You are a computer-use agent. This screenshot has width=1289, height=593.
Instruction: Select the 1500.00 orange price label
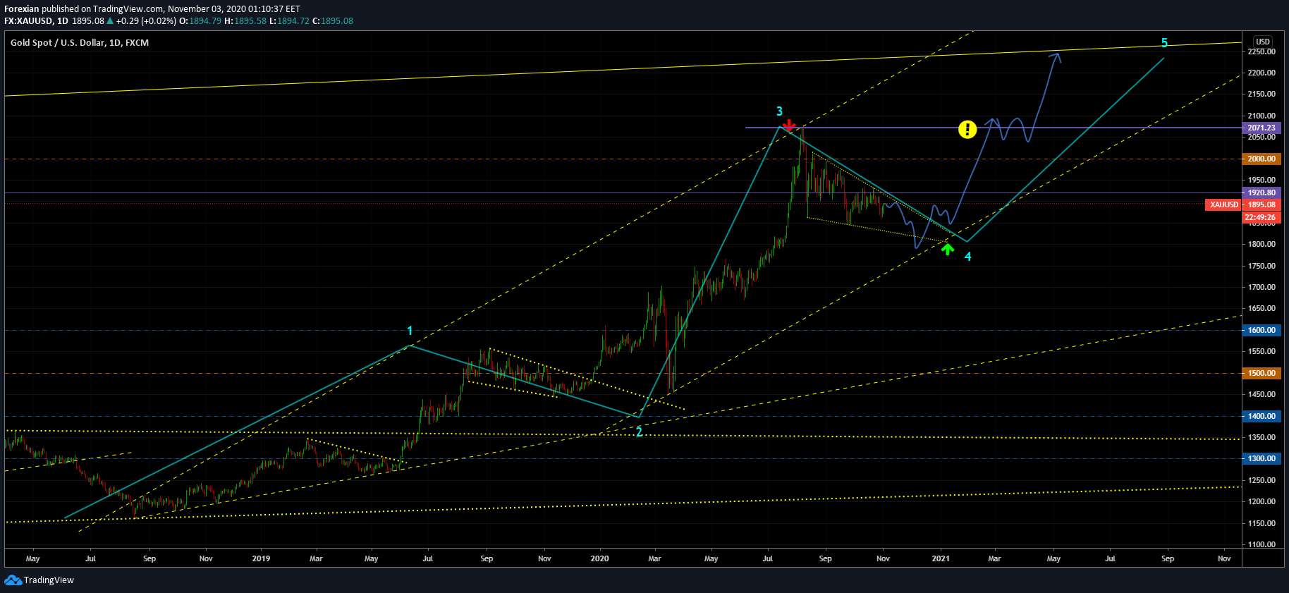pos(1261,373)
